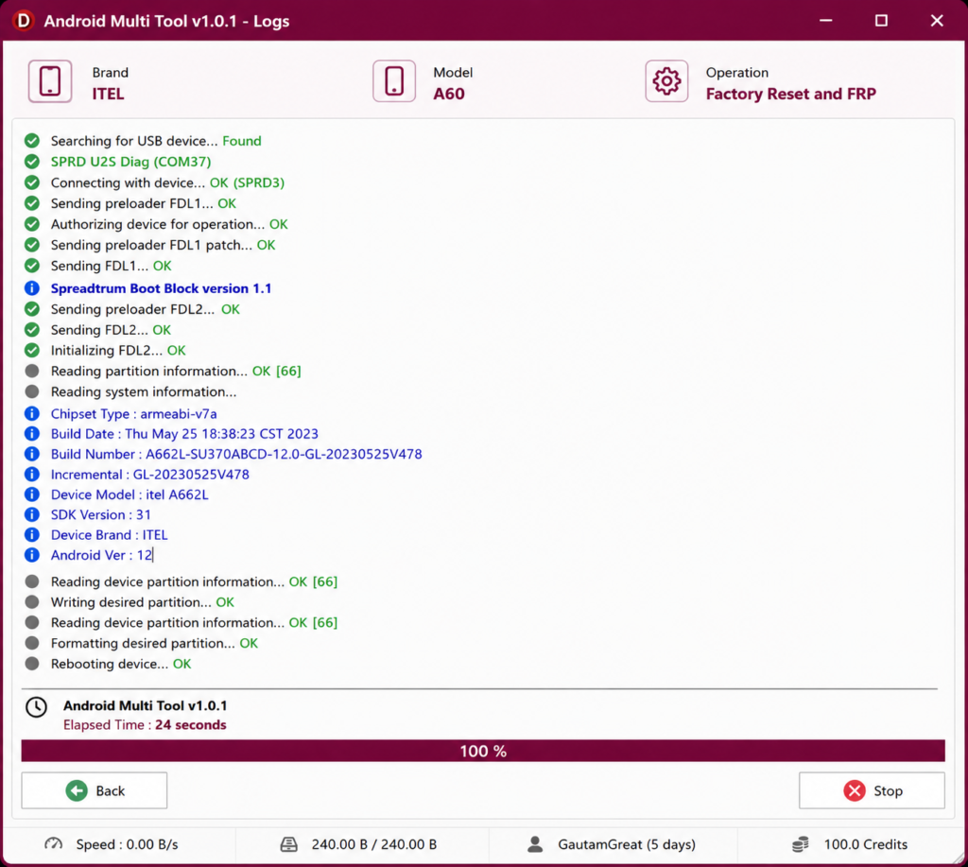Click the Incremental GL-20230525V478 line
This screenshot has height=867, width=968.
pyautogui.click(x=150, y=475)
